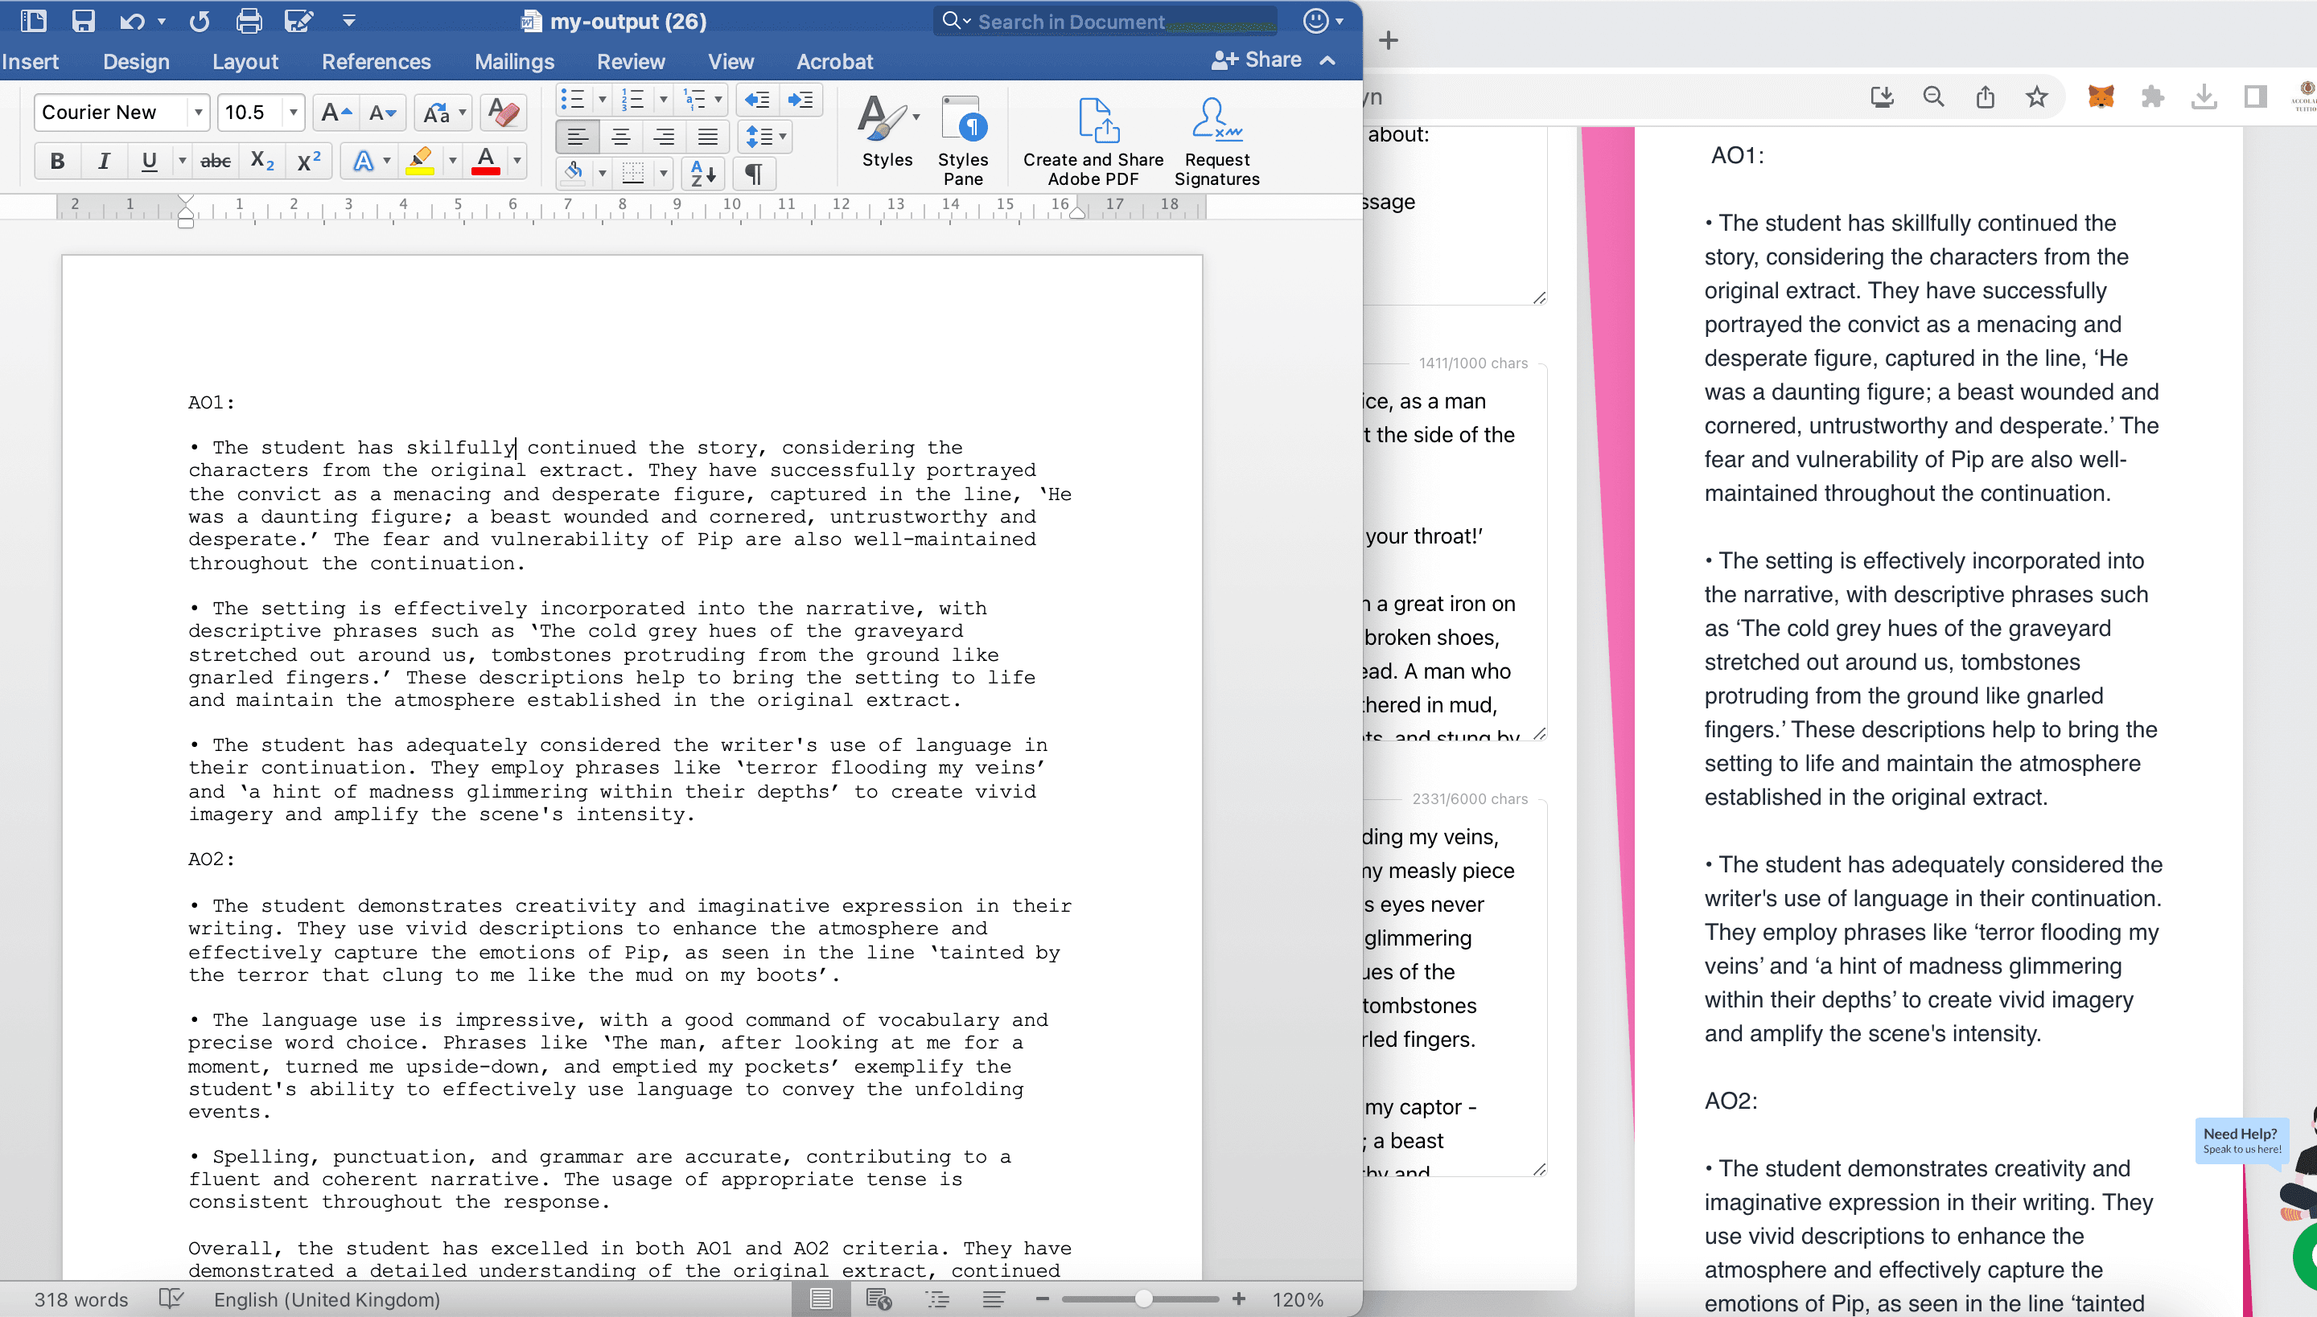Expand the borders dropdown arrow
Viewport: 2317px width, 1317px height.
[x=664, y=172]
